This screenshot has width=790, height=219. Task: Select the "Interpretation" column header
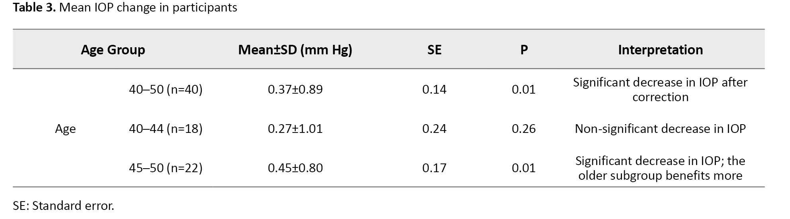point(660,50)
